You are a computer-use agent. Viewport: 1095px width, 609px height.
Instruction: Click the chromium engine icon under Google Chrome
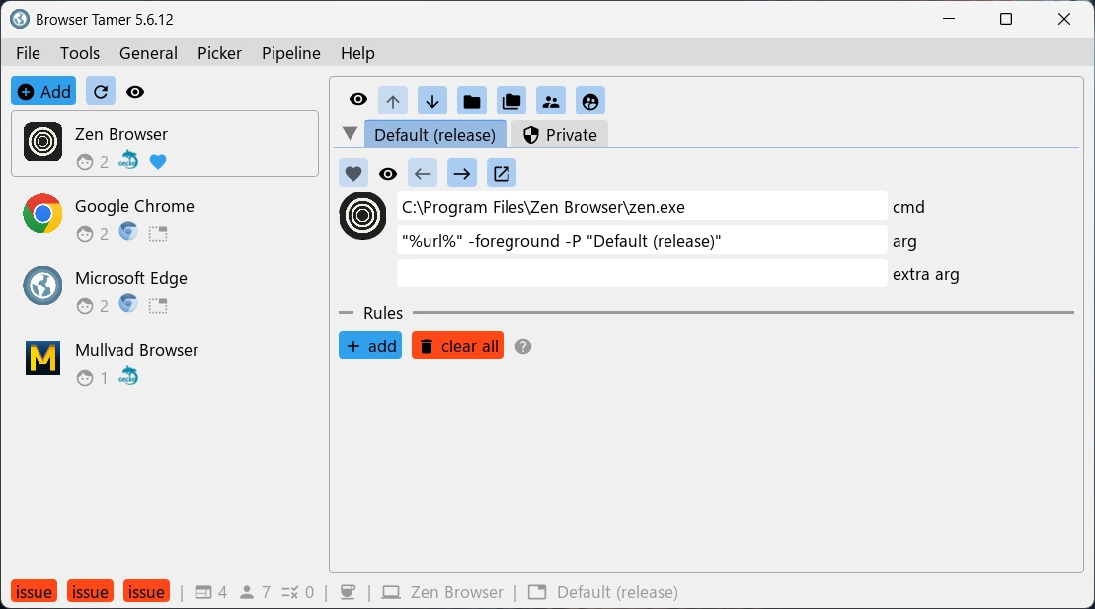click(128, 232)
